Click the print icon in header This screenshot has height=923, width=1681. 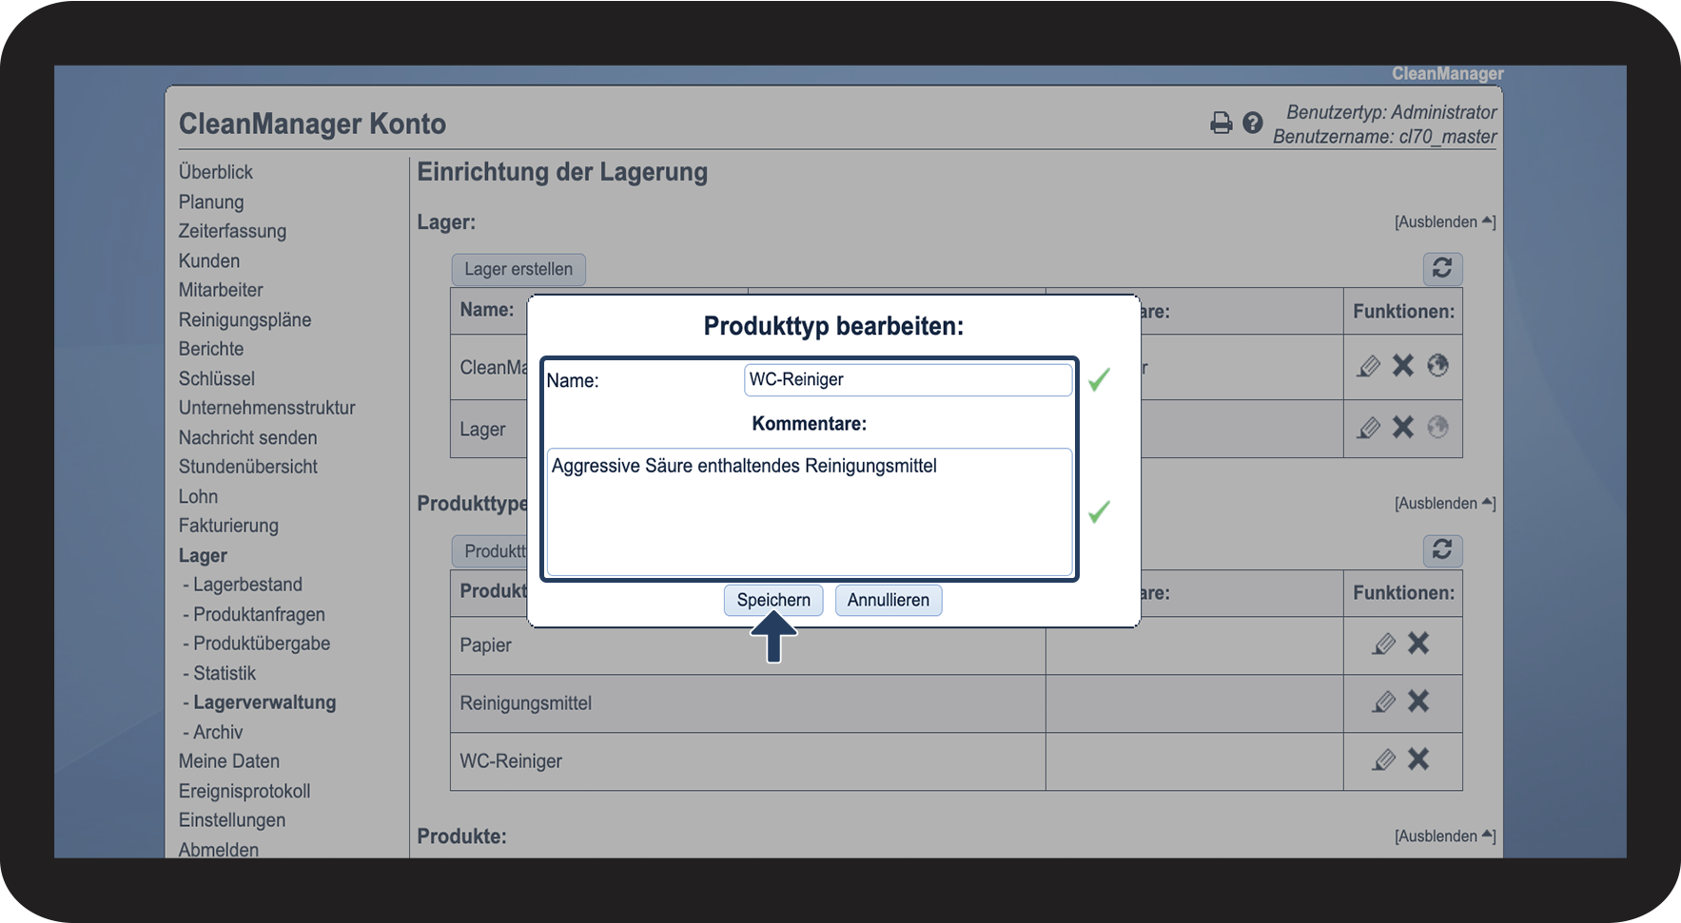1221,123
